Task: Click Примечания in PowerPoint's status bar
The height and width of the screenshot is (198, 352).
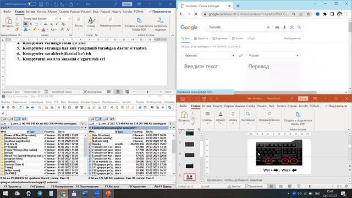Action: click(254, 186)
